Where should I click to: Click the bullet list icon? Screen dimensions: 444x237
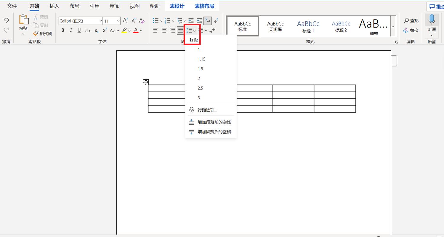[156, 21]
